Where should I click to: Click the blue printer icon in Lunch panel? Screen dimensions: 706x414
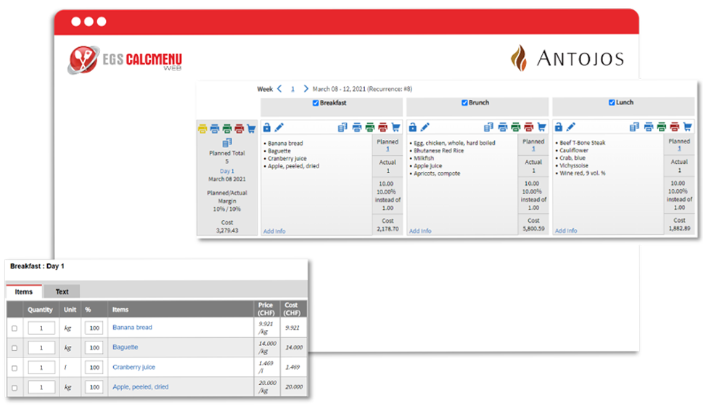[x=649, y=127]
